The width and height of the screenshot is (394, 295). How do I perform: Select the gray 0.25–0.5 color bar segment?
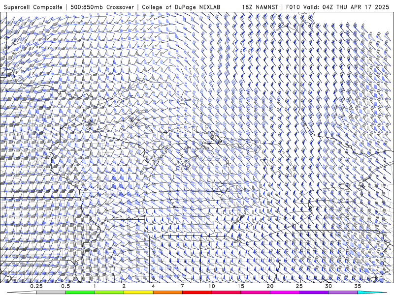click(x=51, y=293)
